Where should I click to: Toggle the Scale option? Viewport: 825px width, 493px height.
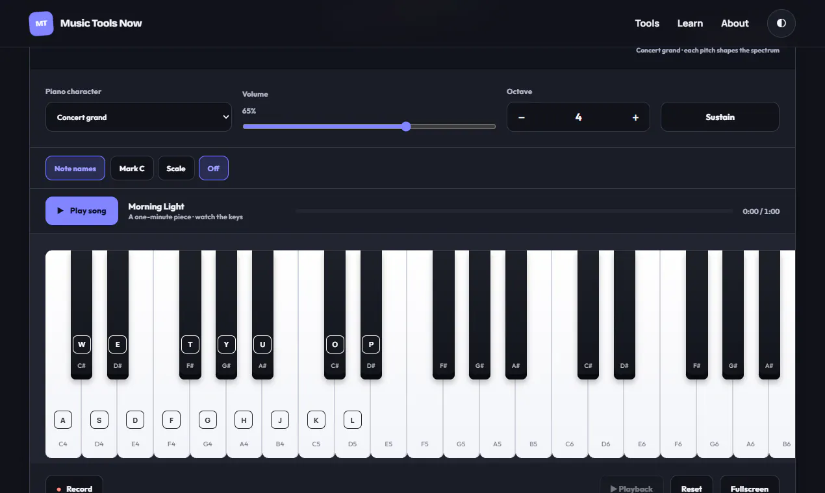[x=176, y=169]
